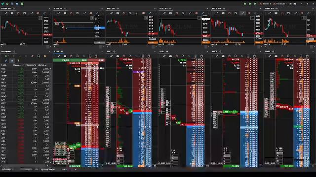This screenshot has height=177, width=316.
Task: Click the eraser icon in the watchlist toolbar
Action: tap(32, 56)
